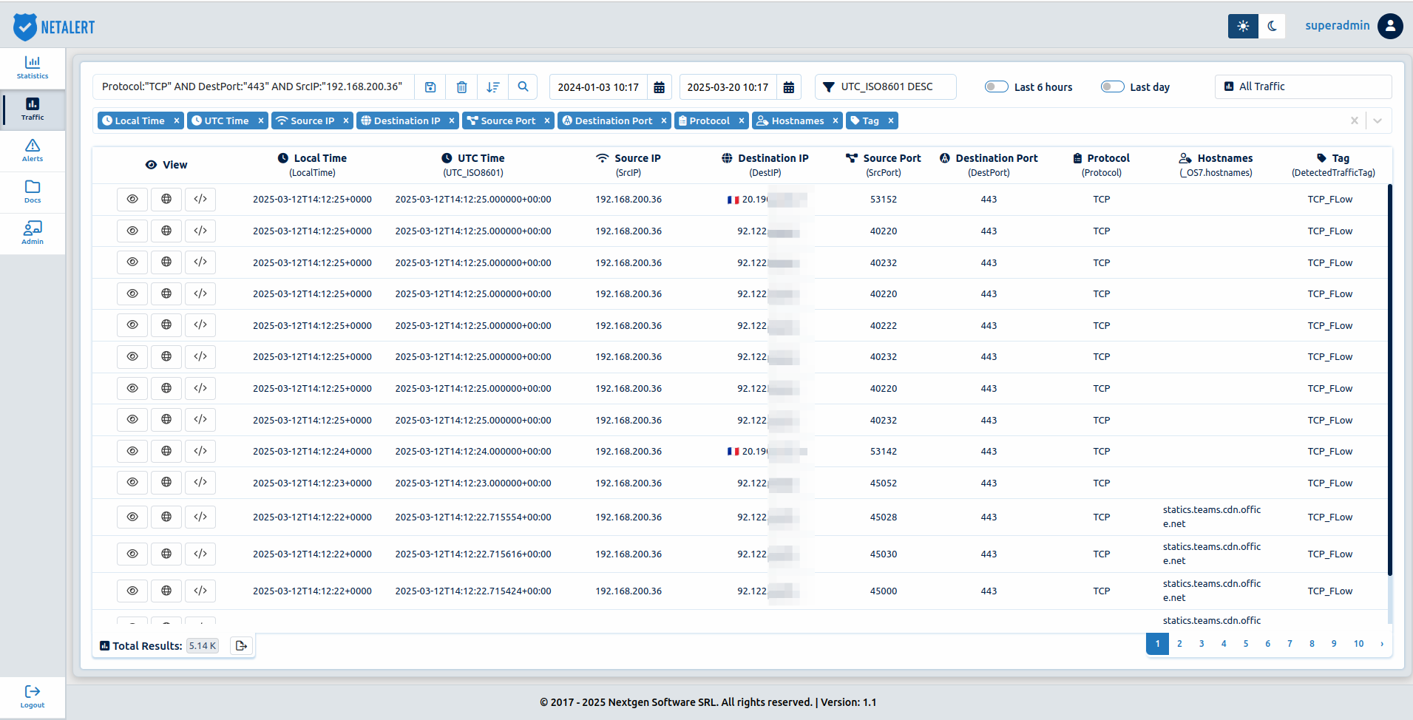Open globe lookup for source port 45030 row

pyautogui.click(x=166, y=554)
